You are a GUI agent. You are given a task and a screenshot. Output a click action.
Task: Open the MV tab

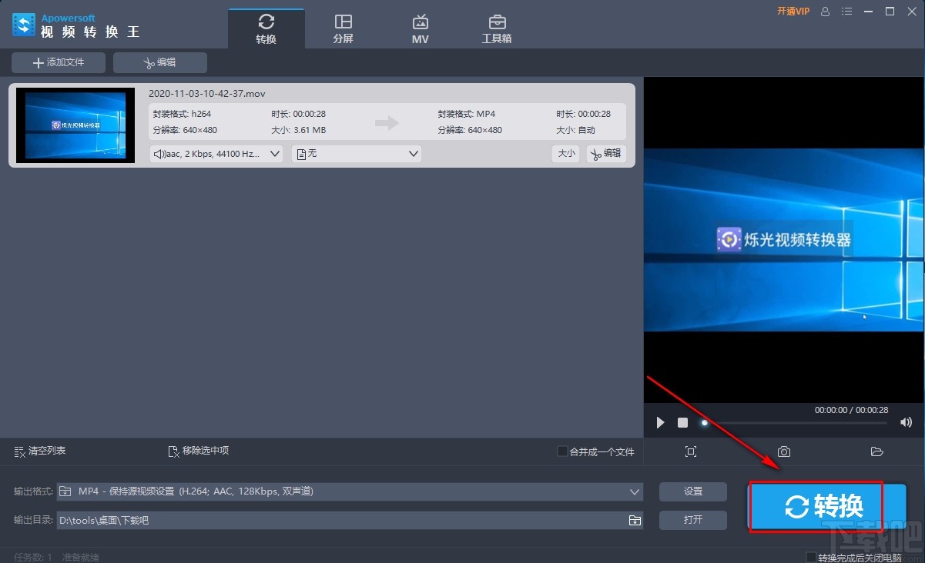tap(421, 28)
